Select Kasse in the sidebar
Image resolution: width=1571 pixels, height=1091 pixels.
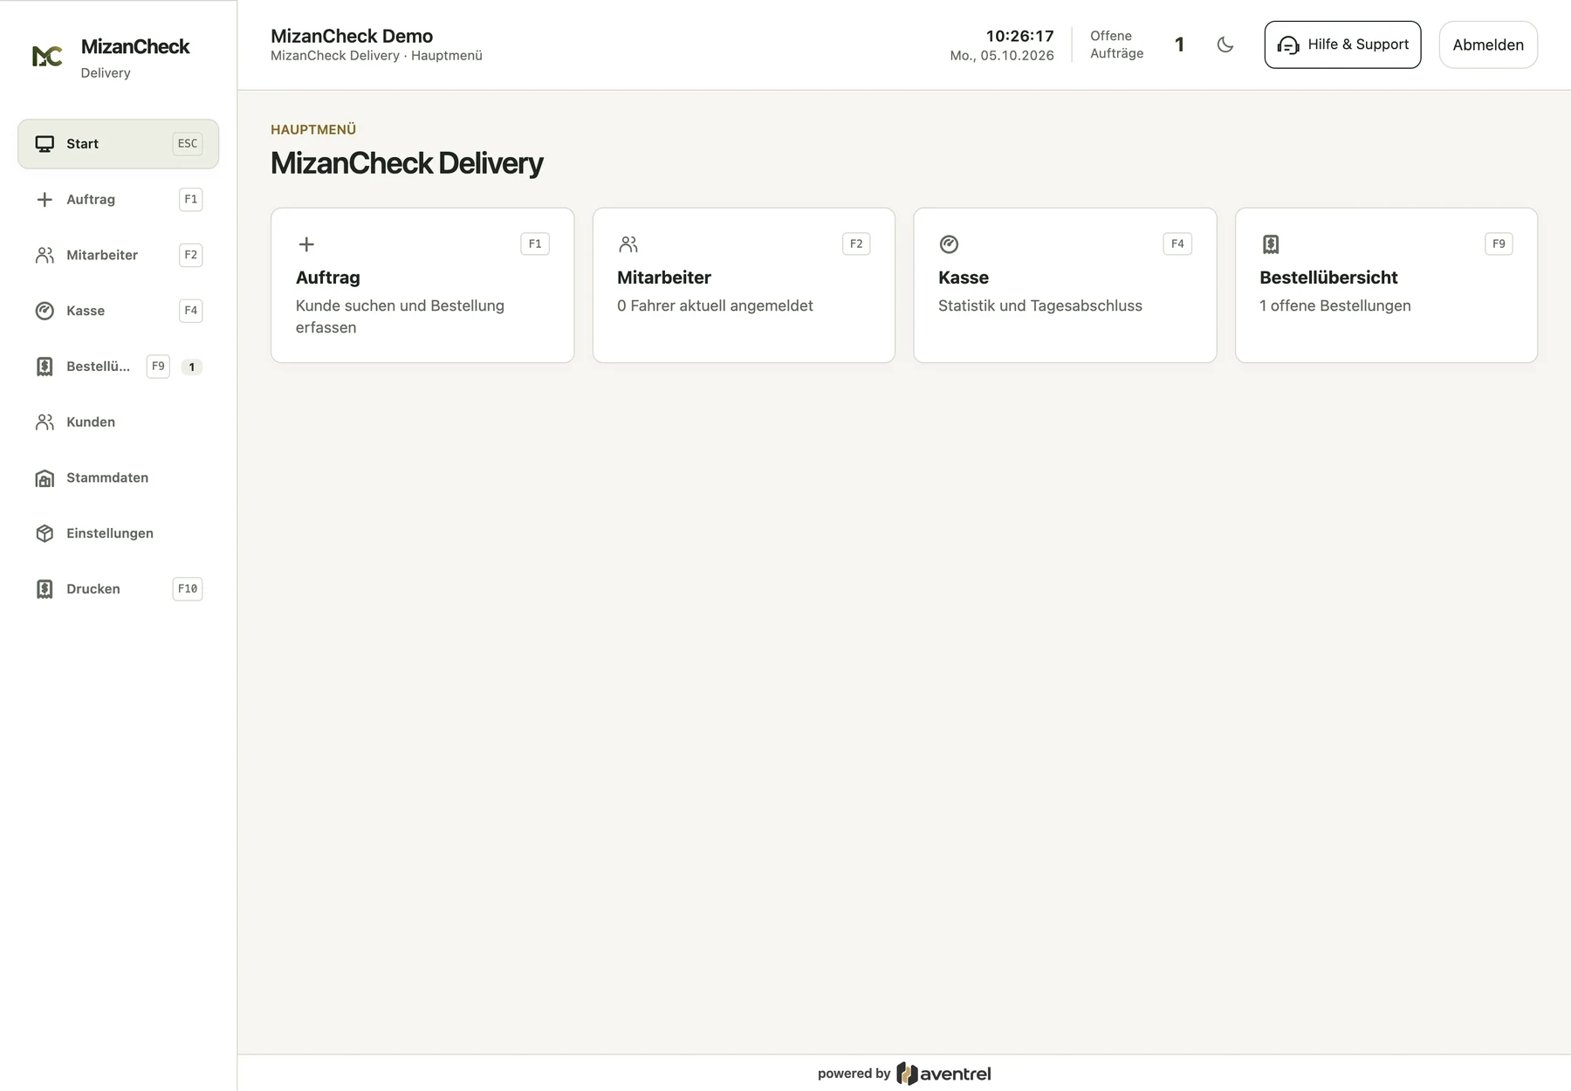point(118,311)
